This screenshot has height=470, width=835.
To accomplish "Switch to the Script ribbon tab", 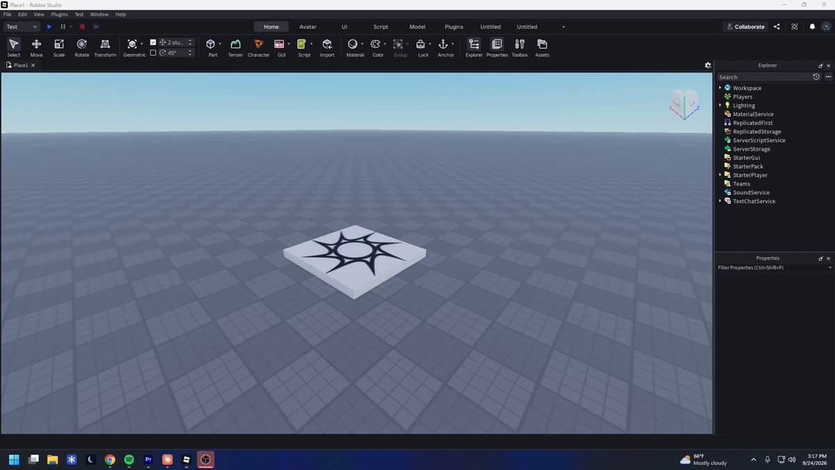I will (x=381, y=26).
